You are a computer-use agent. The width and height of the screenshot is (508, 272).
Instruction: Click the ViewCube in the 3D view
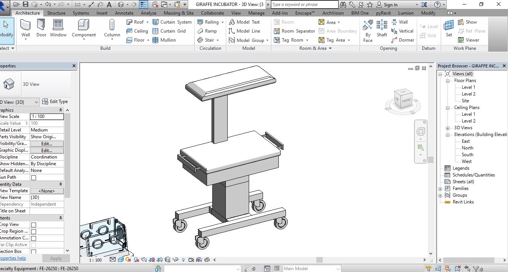[x=403, y=100]
